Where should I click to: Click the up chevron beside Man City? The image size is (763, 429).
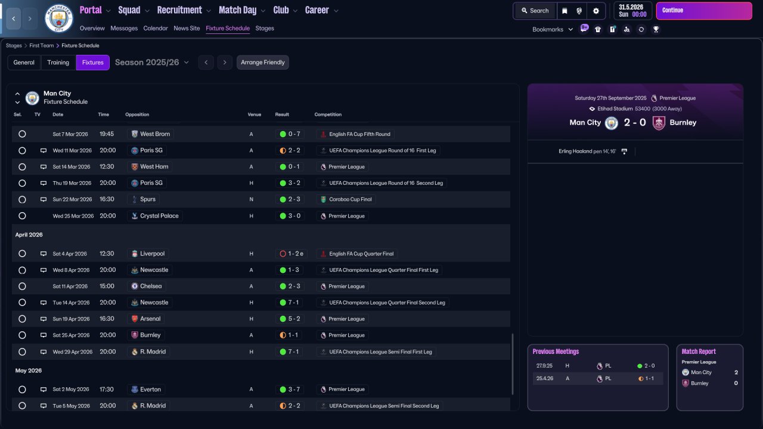(17, 94)
